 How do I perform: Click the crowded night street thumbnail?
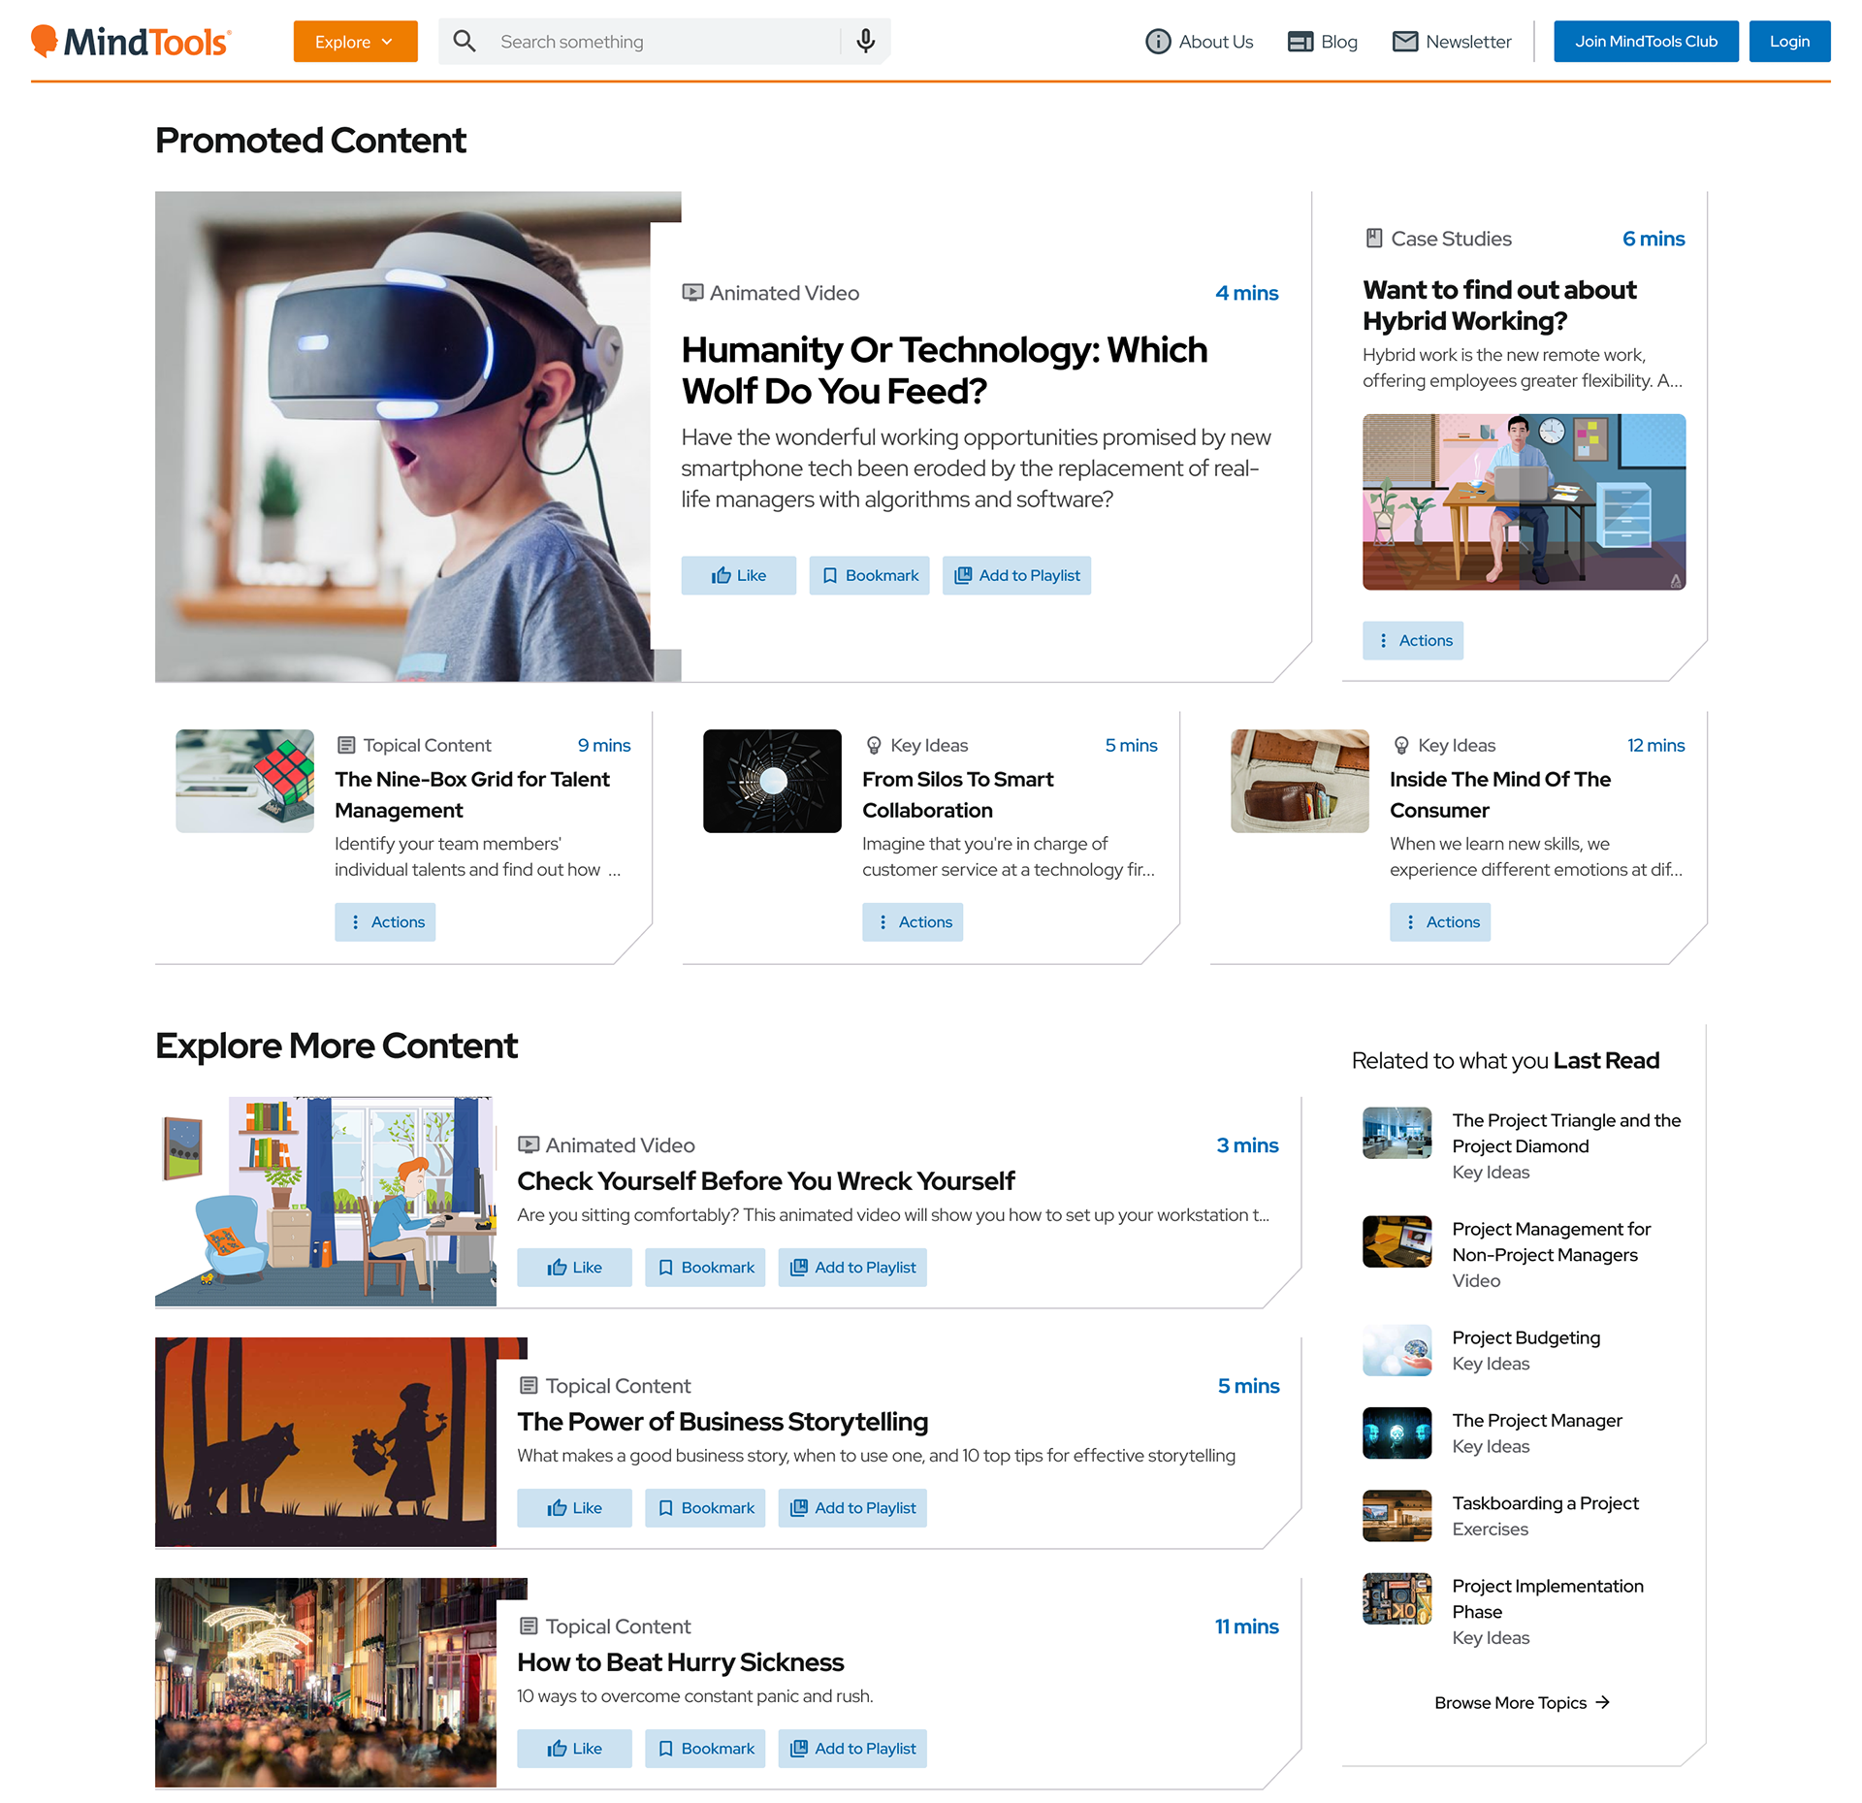pos(326,1683)
